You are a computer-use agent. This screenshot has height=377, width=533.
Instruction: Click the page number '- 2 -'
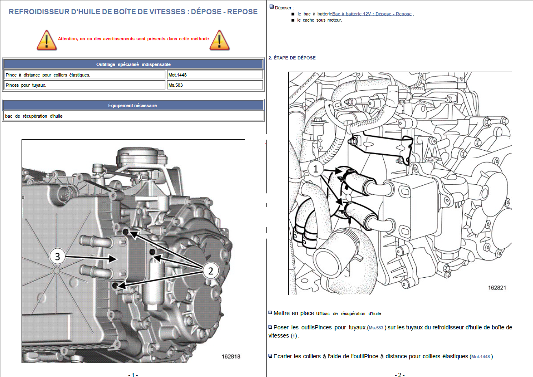coord(400,375)
